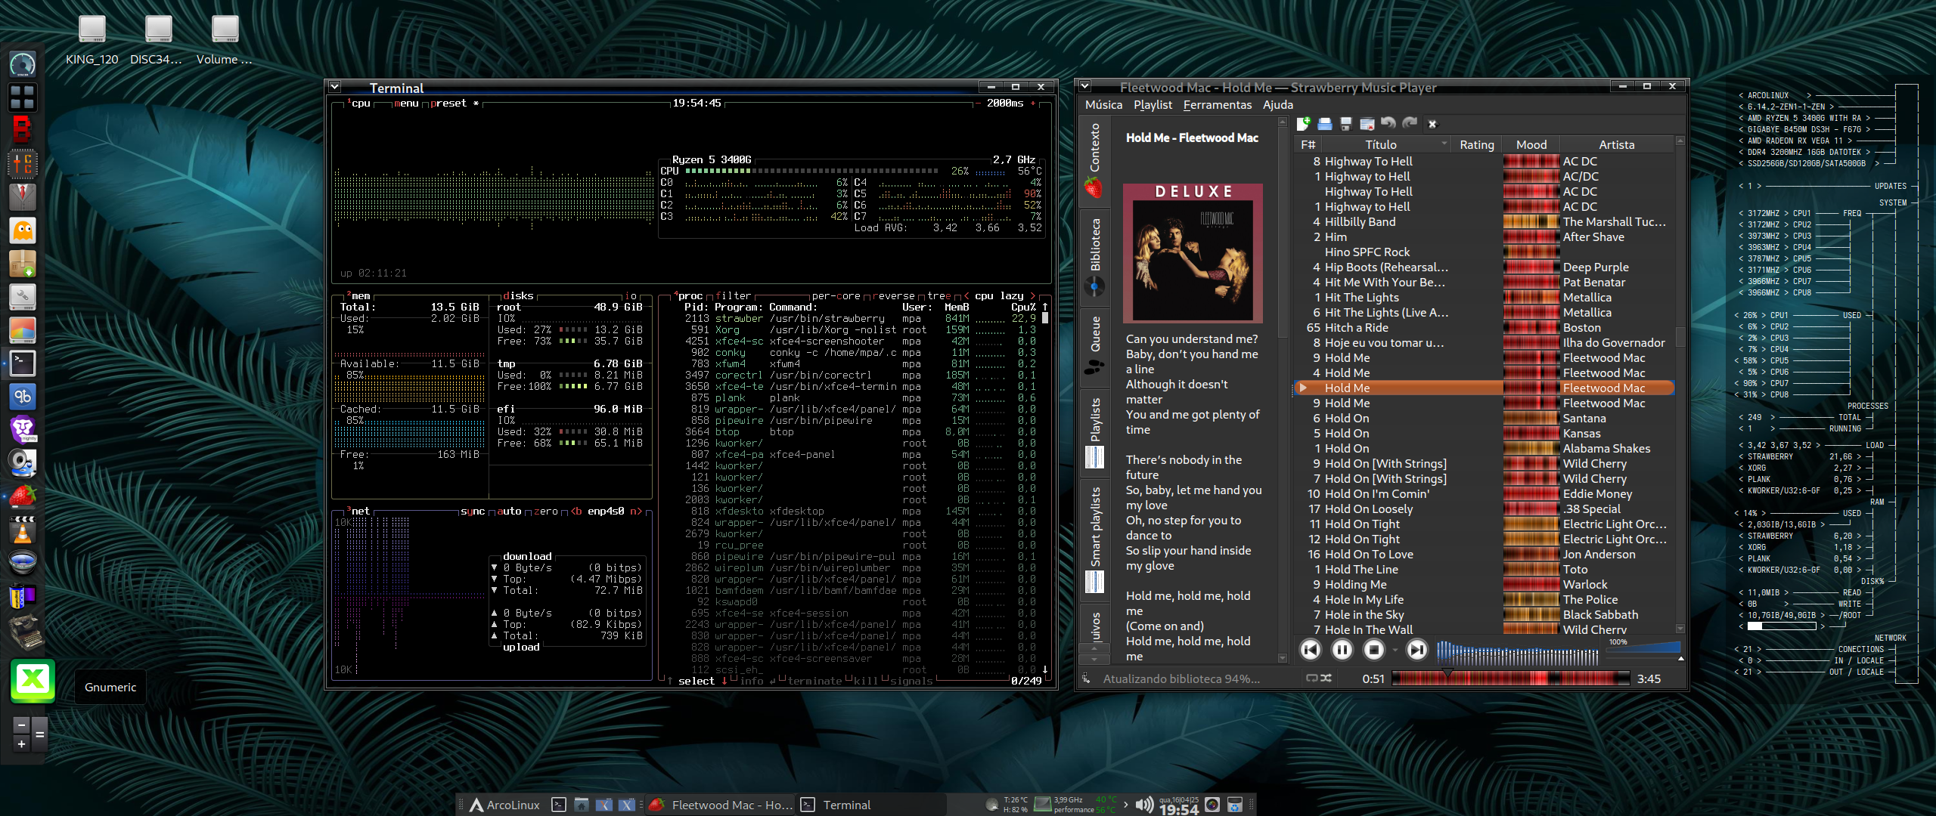Focus Terminal task in the taskbar

pyautogui.click(x=871, y=805)
